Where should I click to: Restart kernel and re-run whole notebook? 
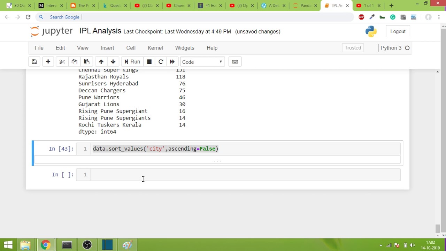[x=172, y=62]
